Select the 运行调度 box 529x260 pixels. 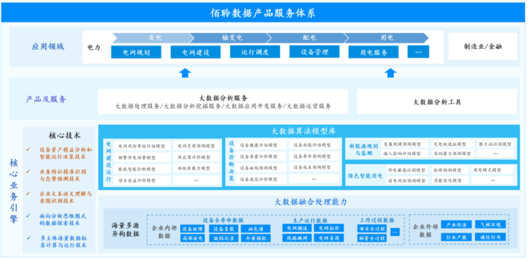point(255,52)
